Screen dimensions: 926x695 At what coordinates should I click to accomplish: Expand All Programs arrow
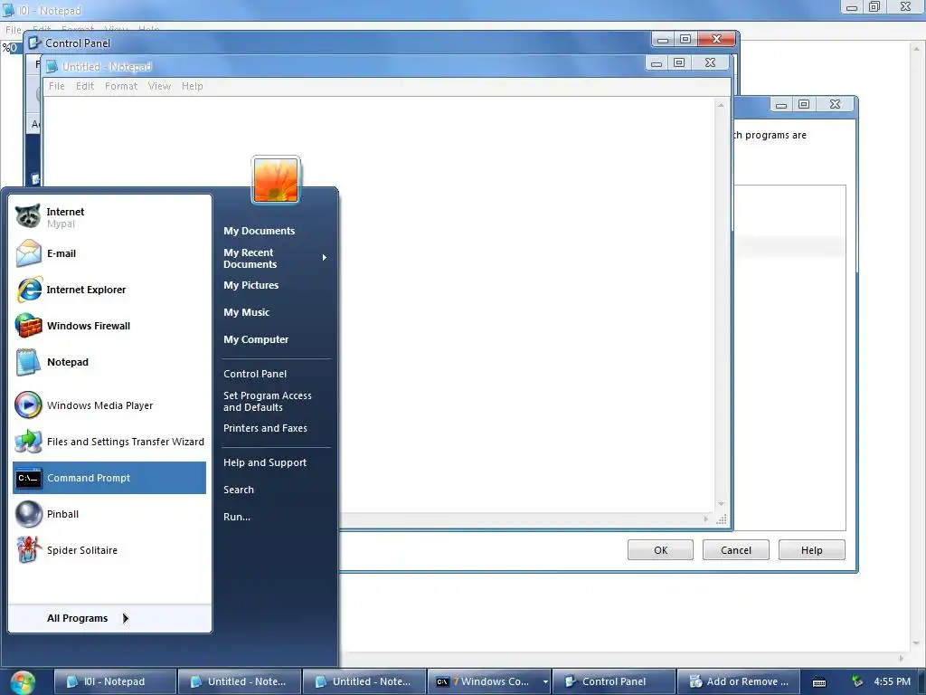(125, 618)
